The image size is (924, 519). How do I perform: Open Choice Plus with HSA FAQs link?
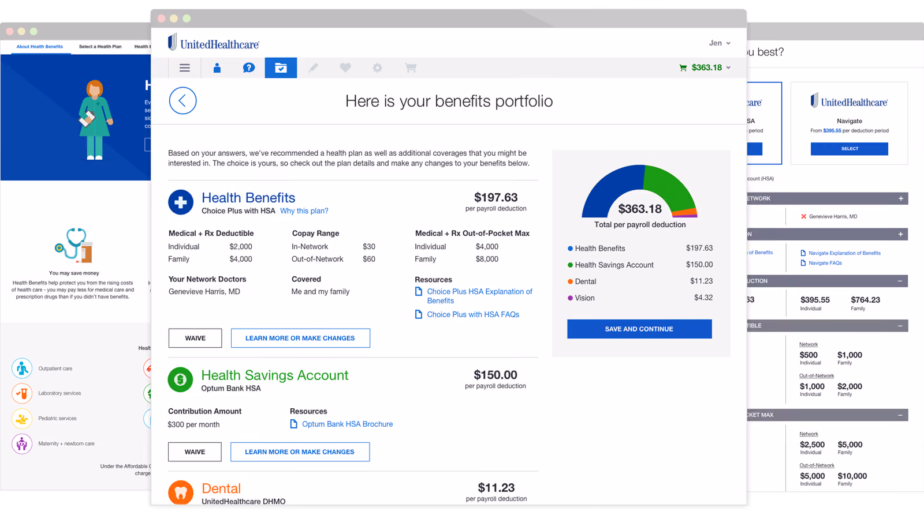pos(473,314)
